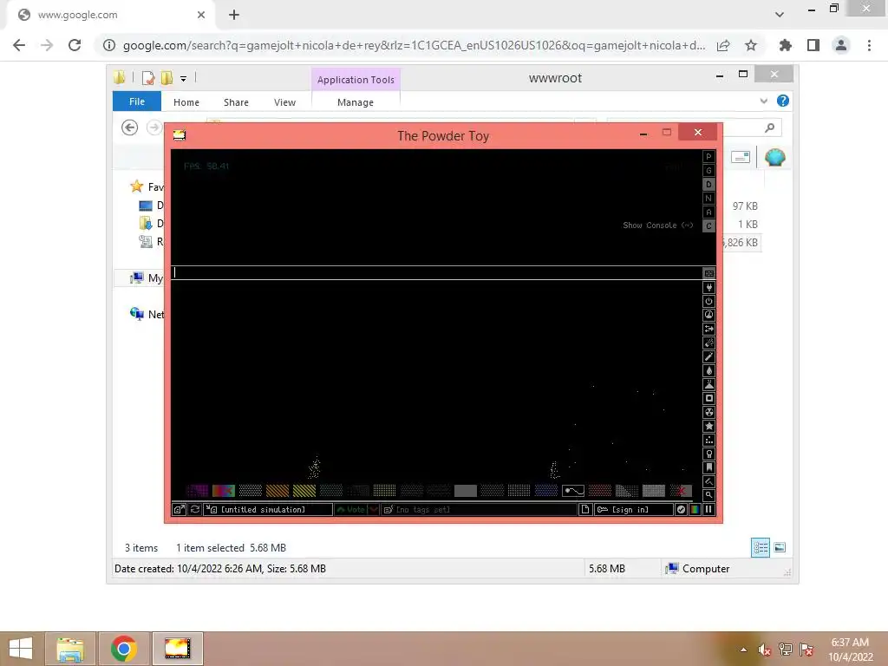Open the Tools menu with lightbulb icon
The width and height of the screenshot is (888, 666).
tap(708, 454)
